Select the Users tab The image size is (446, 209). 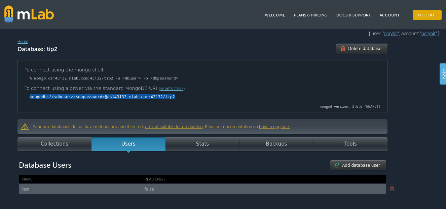pyautogui.click(x=128, y=144)
